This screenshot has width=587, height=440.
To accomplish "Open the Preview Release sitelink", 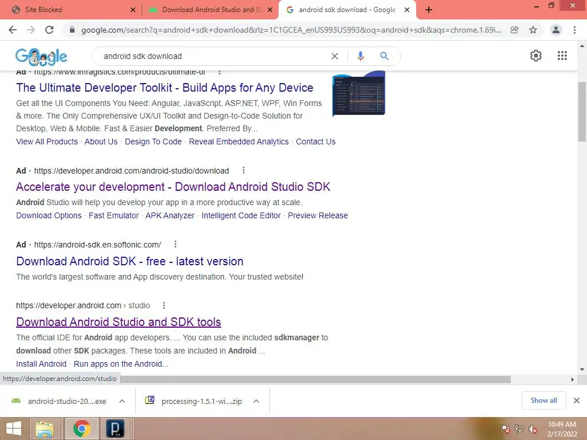I will point(318,215).
